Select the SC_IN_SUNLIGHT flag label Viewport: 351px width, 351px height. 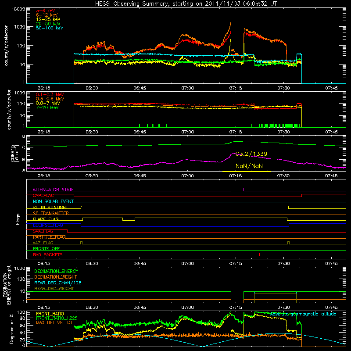[x=50, y=207]
